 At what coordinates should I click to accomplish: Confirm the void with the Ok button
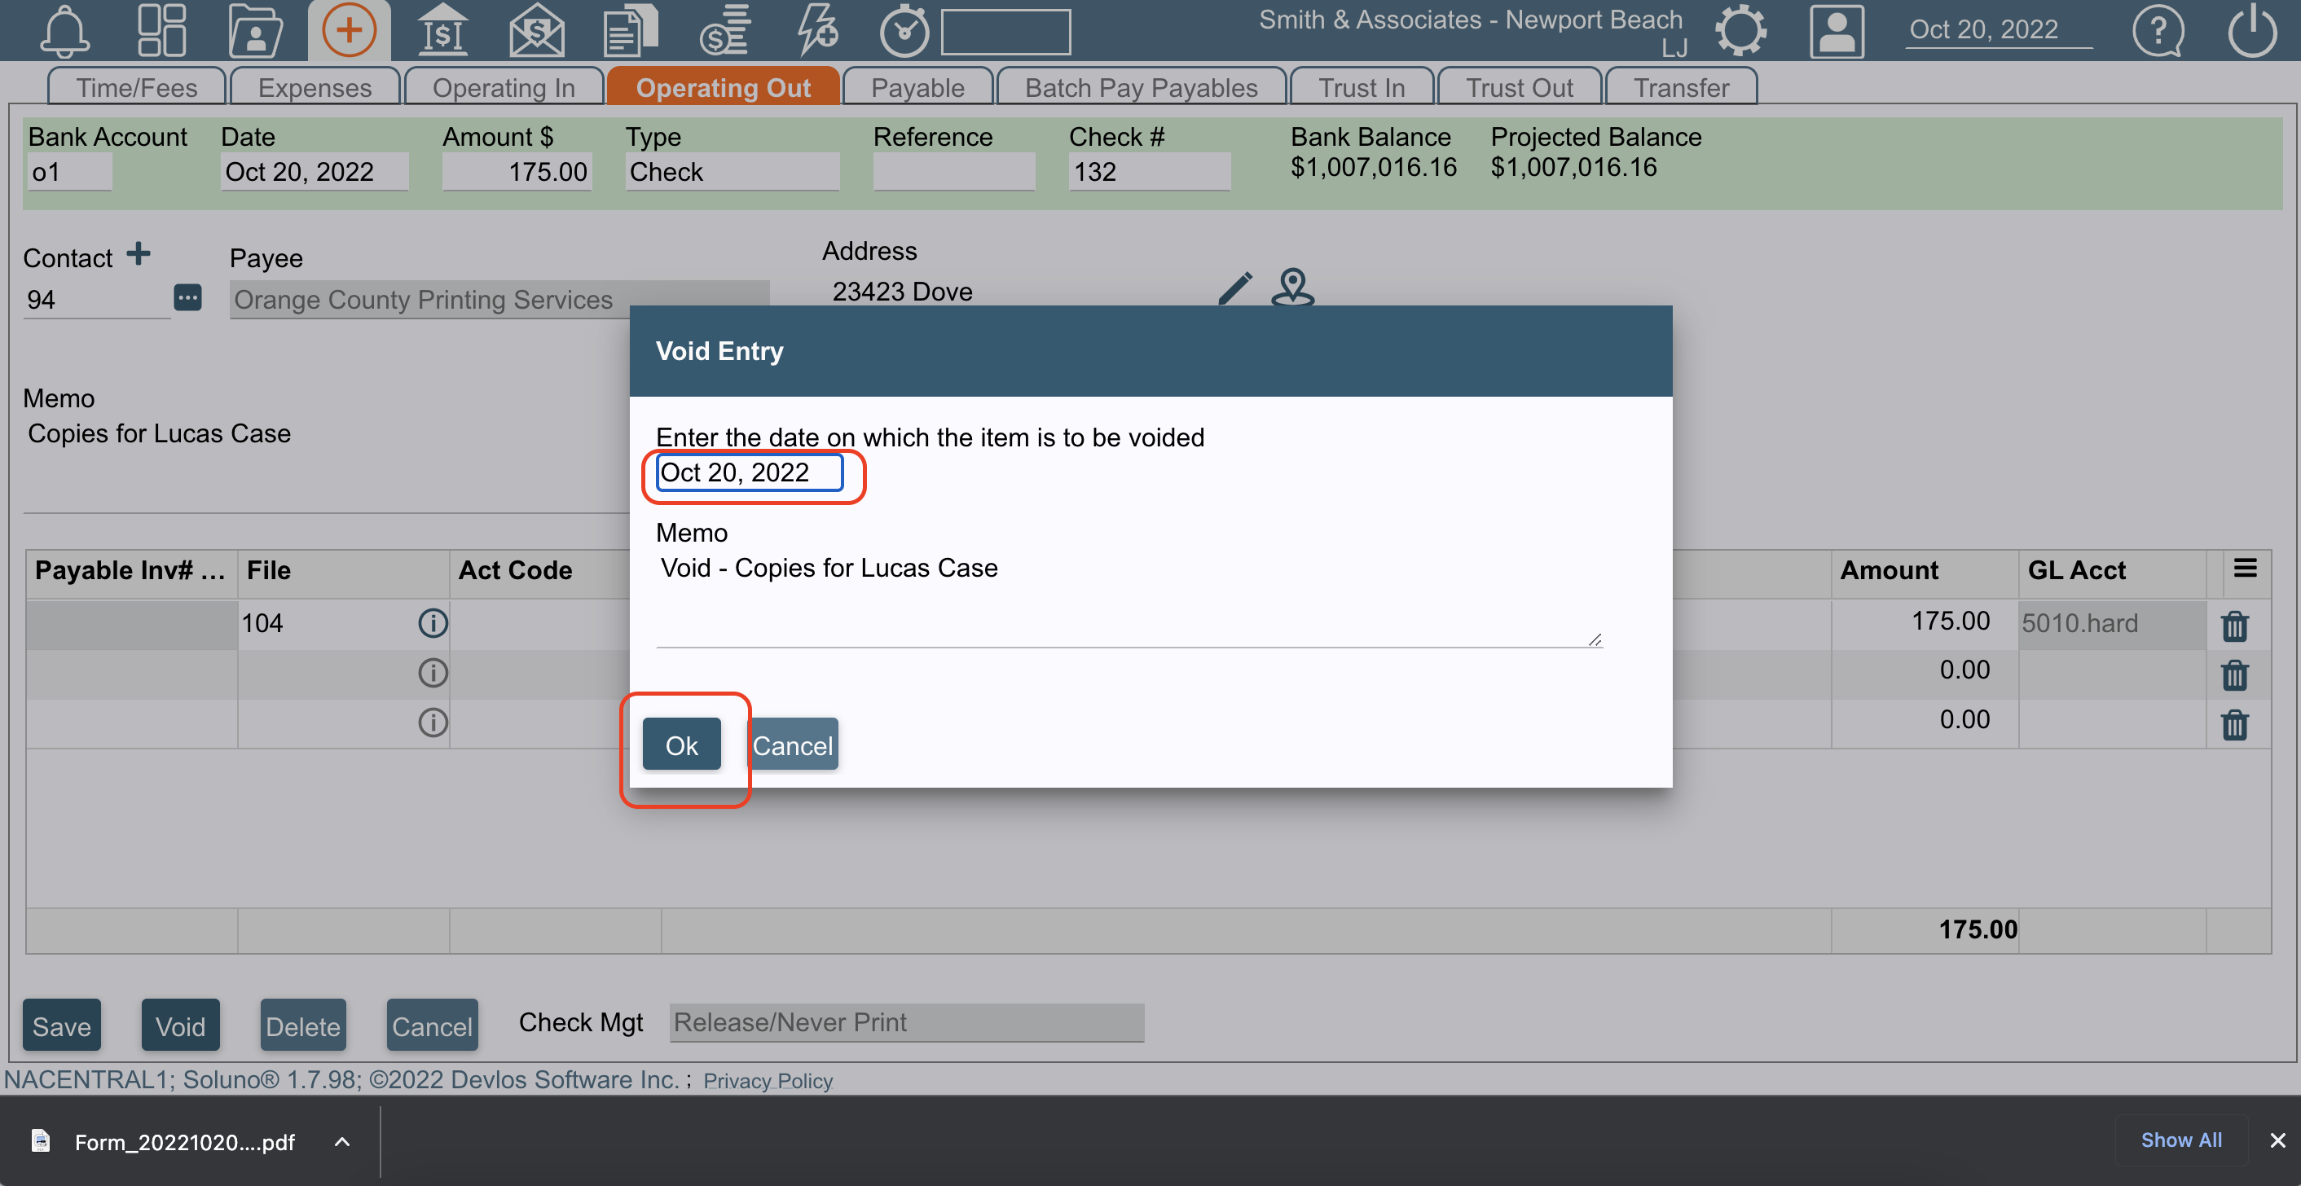click(681, 743)
